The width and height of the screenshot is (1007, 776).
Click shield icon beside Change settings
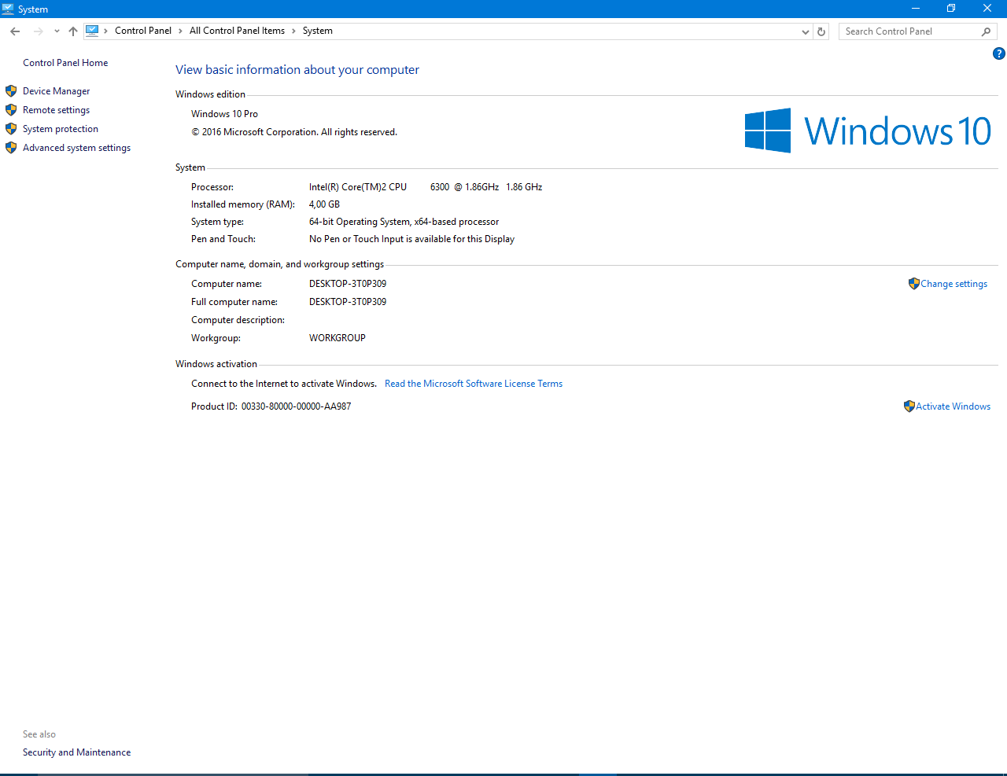pos(913,284)
